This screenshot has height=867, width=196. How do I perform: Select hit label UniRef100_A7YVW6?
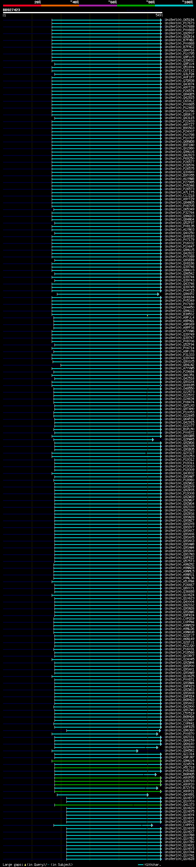[179, 331]
